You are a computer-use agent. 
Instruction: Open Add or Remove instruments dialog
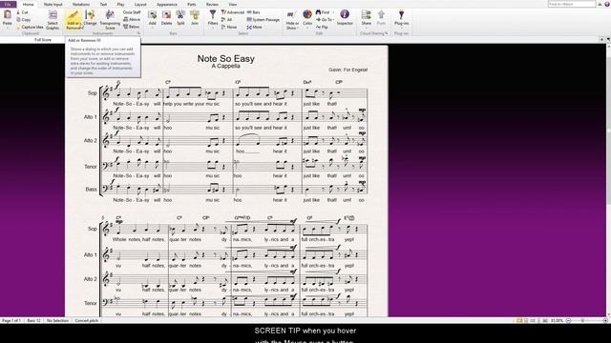74,20
